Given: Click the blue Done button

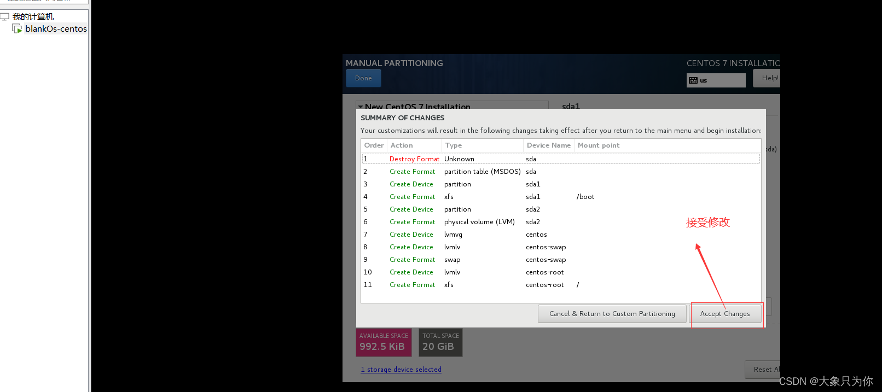Looking at the screenshot, I should point(363,78).
